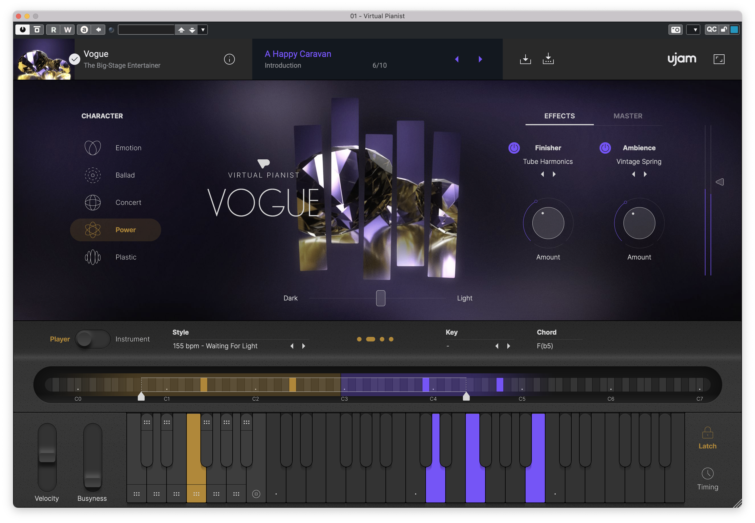Click the Dark/Light slider handle
The height and width of the screenshot is (523, 755).
tap(380, 298)
